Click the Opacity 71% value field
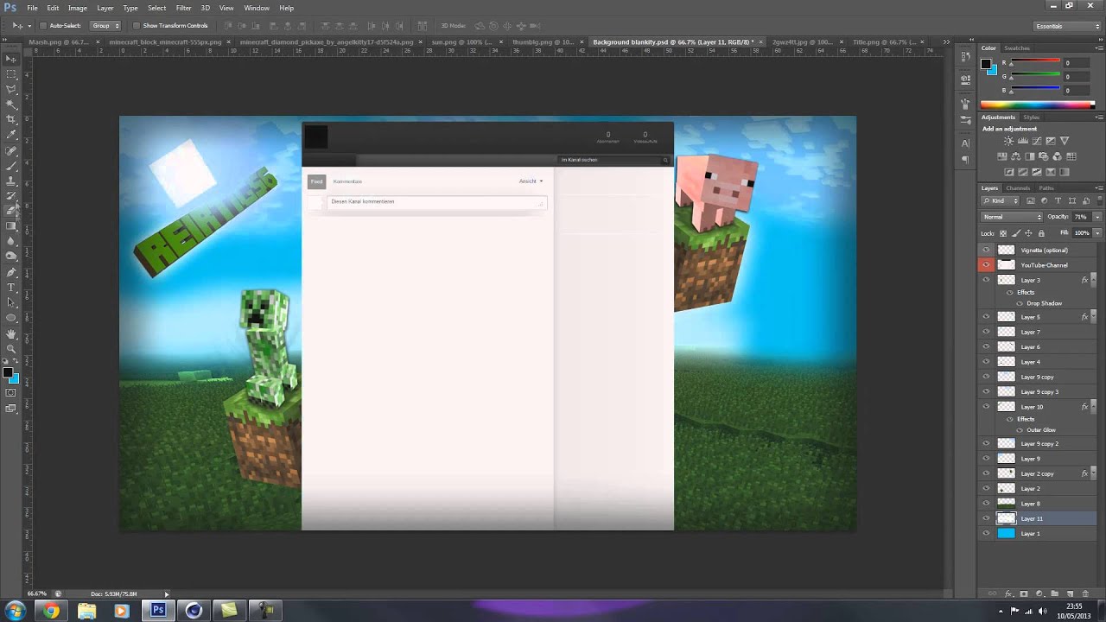This screenshot has height=622, width=1106. [x=1082, y=217]
